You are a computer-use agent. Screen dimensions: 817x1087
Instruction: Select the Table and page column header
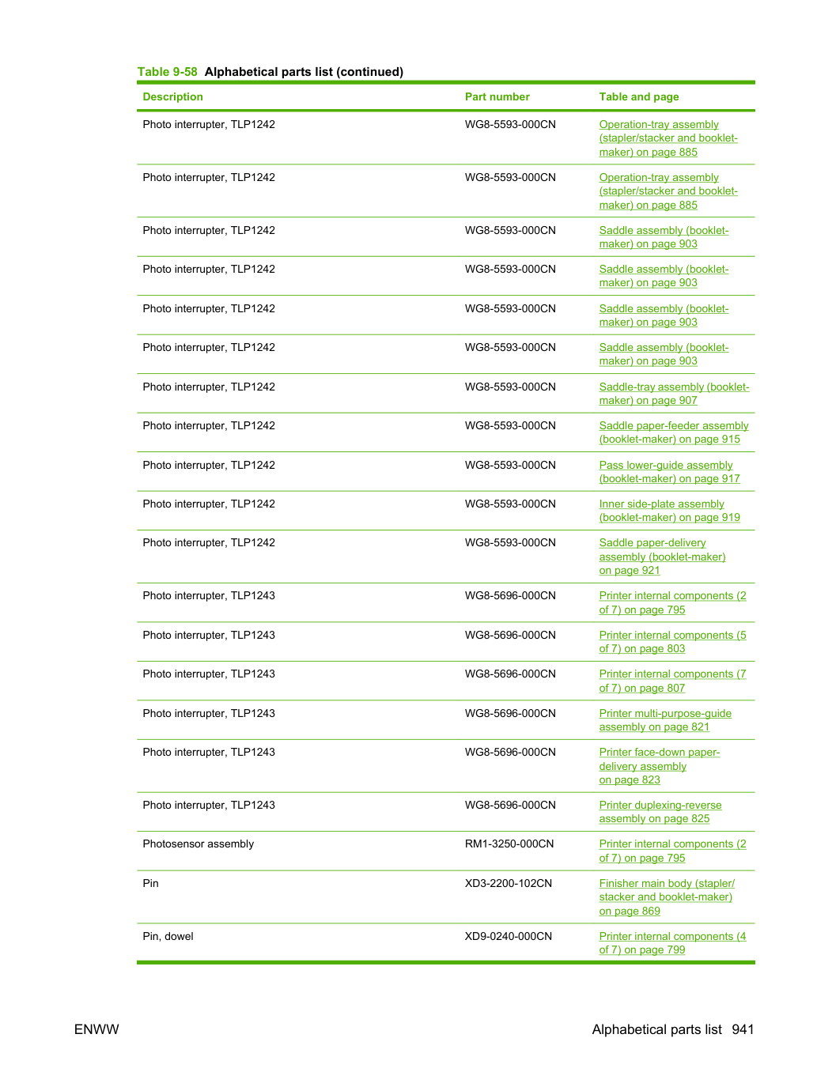click(x=638, y=96)
